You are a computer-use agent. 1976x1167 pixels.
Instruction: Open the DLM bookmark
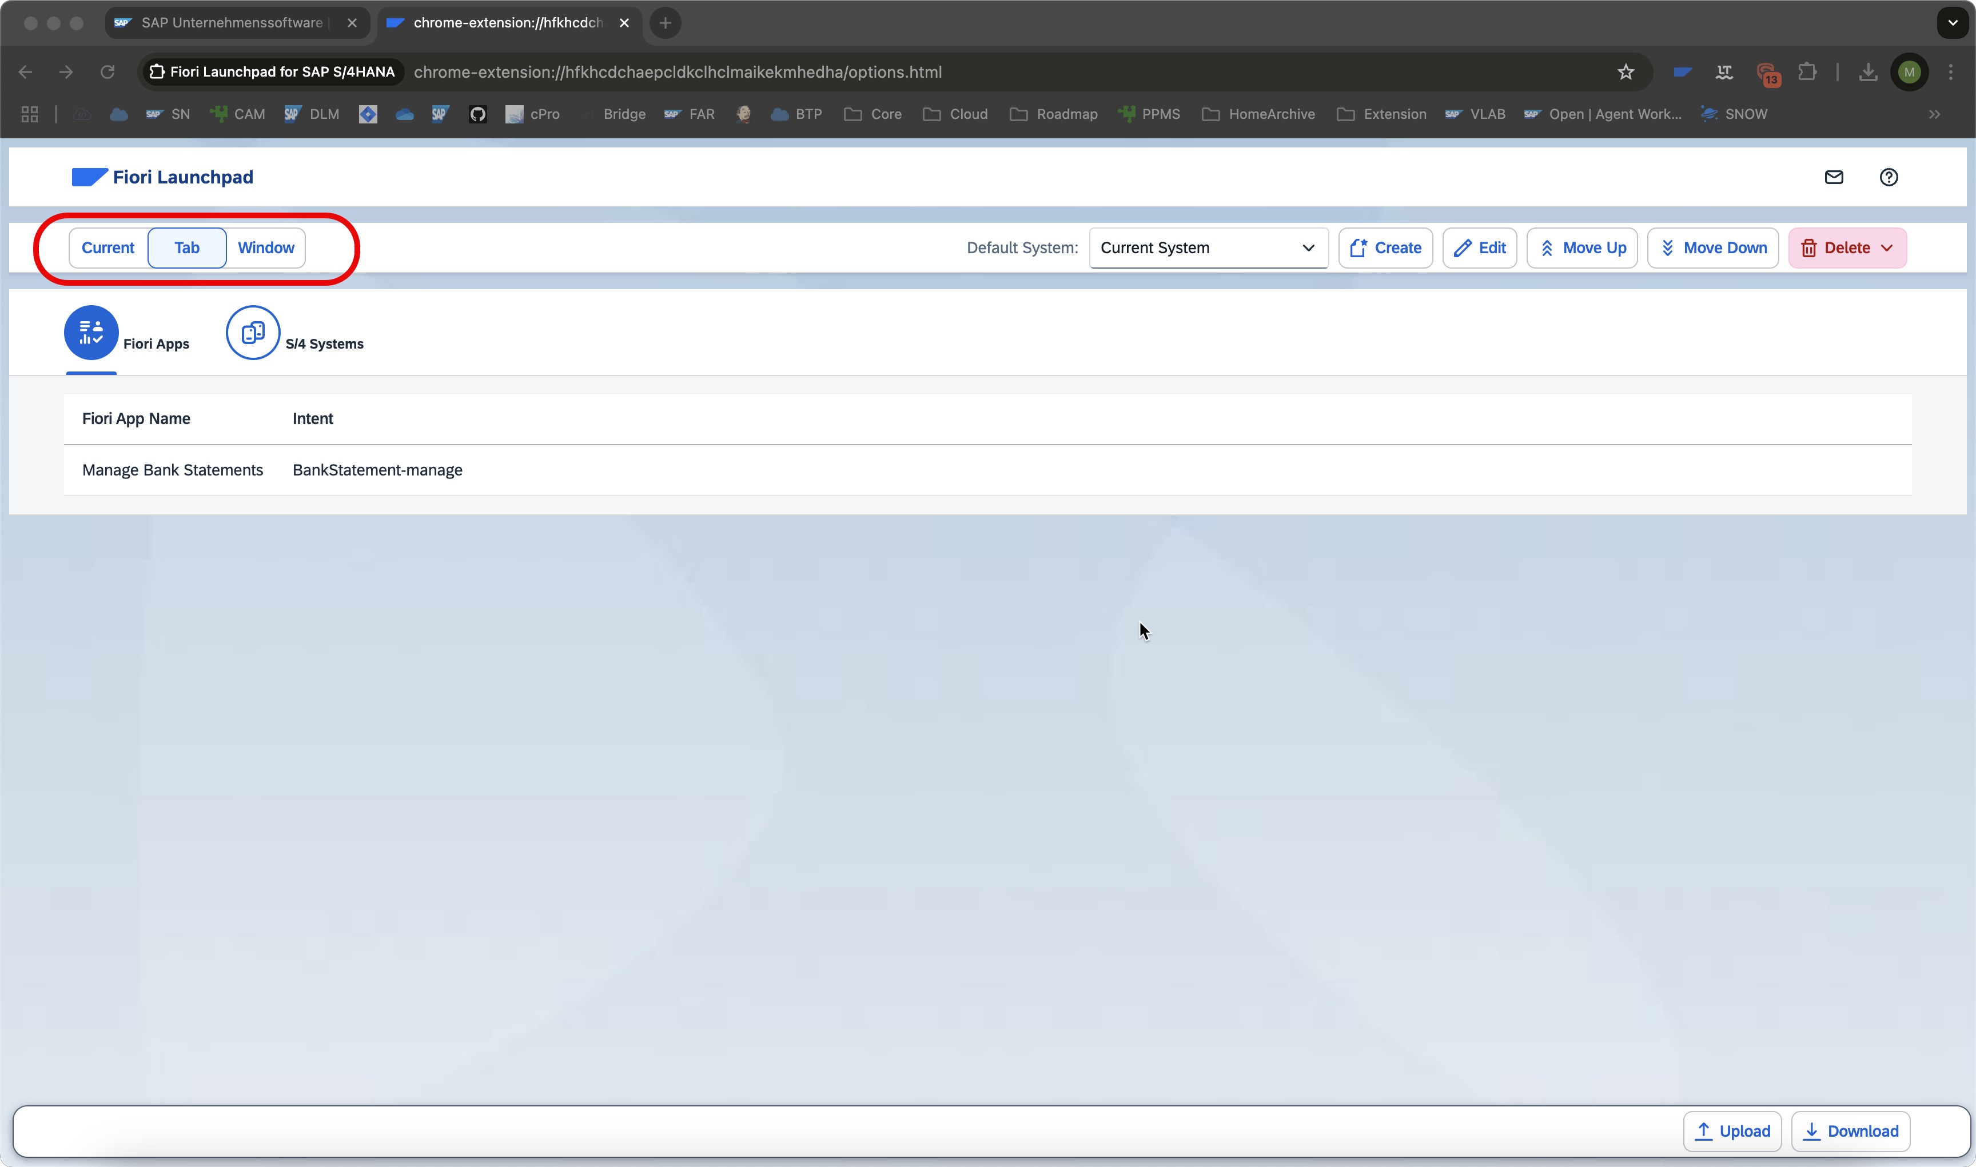(312, 114)
